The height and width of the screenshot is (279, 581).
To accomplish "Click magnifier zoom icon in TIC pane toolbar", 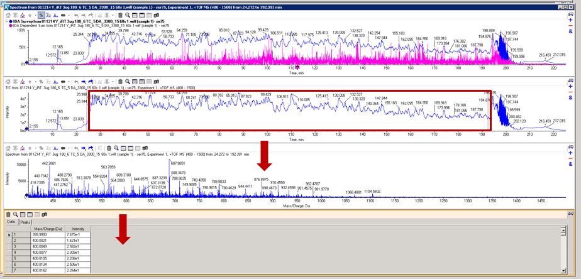I will point(128,82).
